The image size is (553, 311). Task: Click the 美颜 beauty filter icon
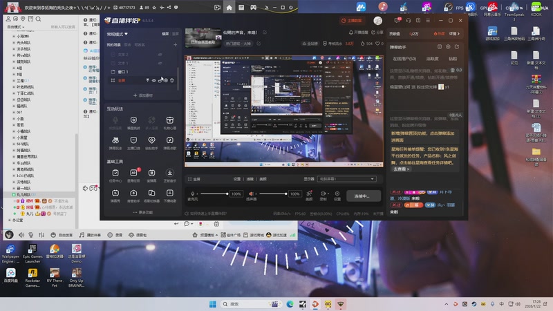coord(308,194)
